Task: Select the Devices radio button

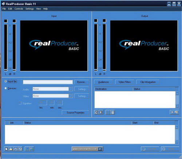Action: tap(5, 88)
